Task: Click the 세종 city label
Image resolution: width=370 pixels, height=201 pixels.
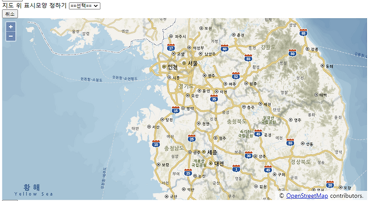Action: (212, 152)
